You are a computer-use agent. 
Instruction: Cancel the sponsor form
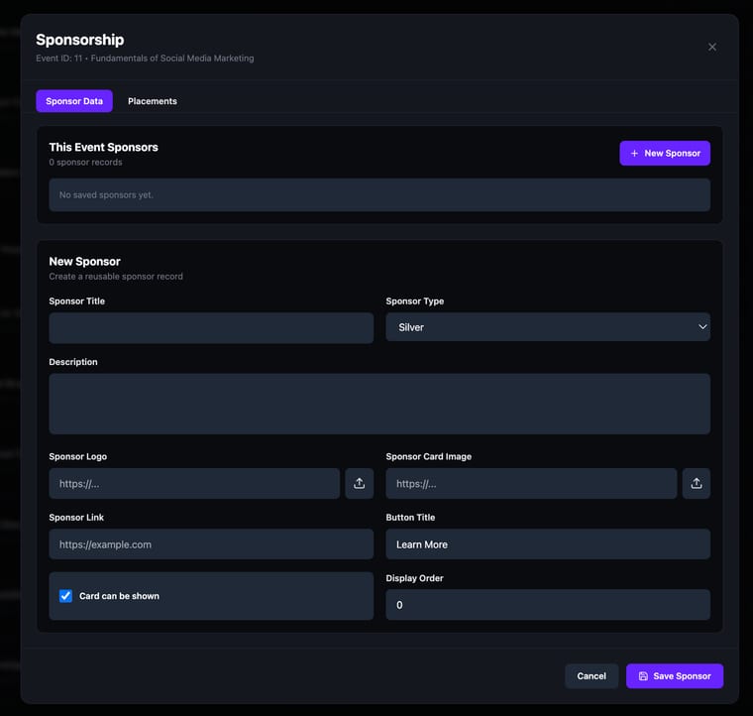[x=592, y=676]
